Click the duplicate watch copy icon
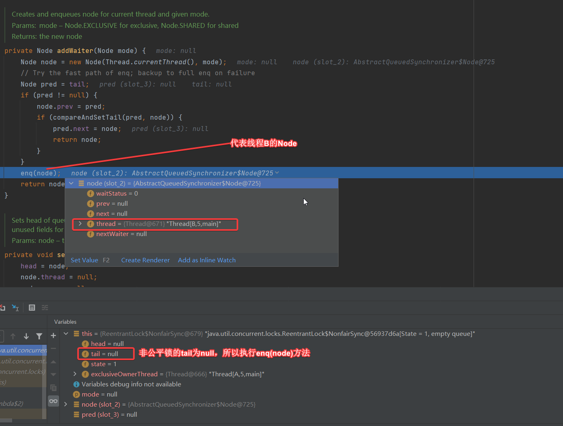Screen dimensions: 563x426 pos(53,388)
